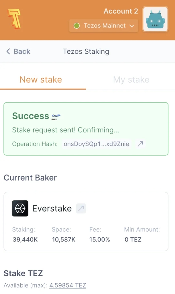
Task: Open the robot account avatar
Action: pos(155,19)
